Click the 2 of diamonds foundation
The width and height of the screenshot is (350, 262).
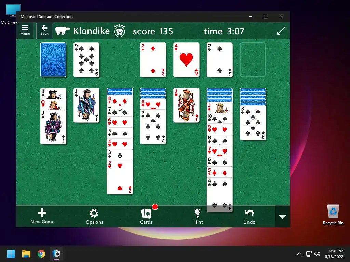point(153,60)
